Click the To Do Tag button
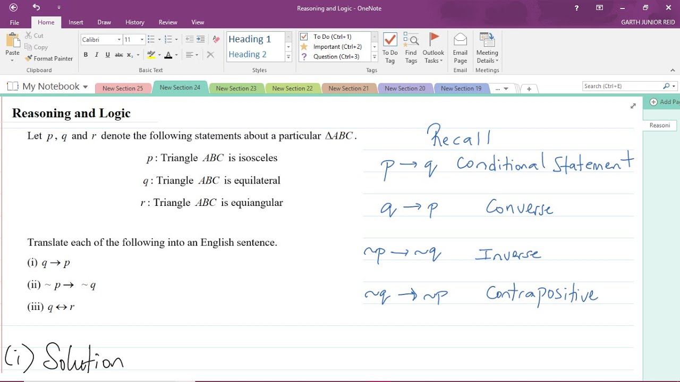680x382 pixels. pyautogui.click(x=390, y=48)
